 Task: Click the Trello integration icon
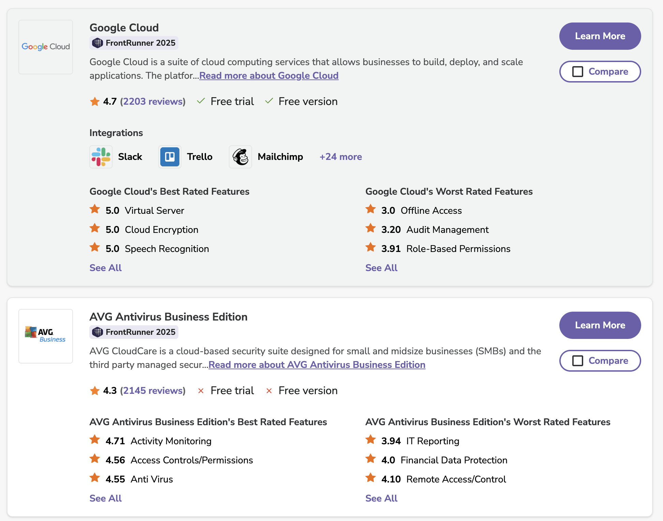click(170, 157)
